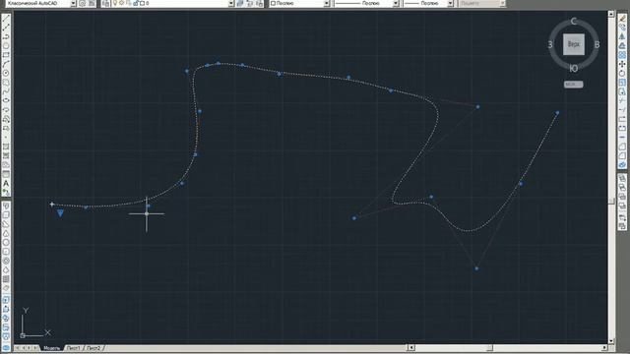Select the Explode tool

pyautogui.click(x=622, y=165)
